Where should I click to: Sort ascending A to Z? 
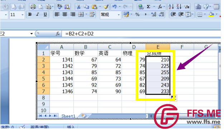click(171, 6)
